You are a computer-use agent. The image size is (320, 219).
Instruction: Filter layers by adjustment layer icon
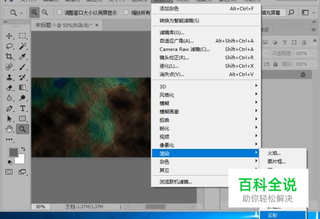275,42
